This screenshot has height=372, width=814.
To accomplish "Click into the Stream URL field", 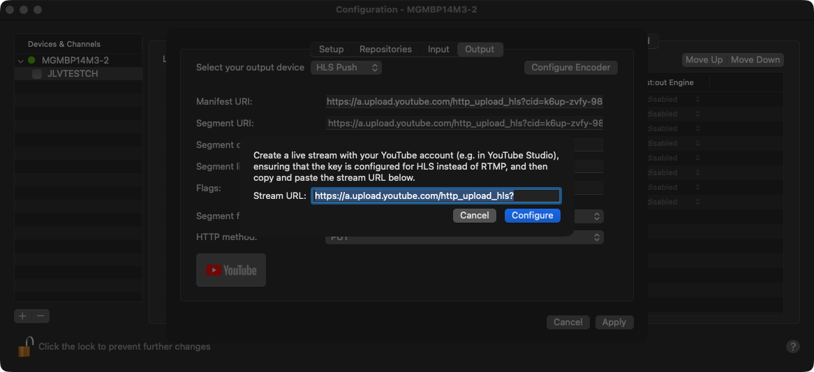I will [x=436, y=196].
